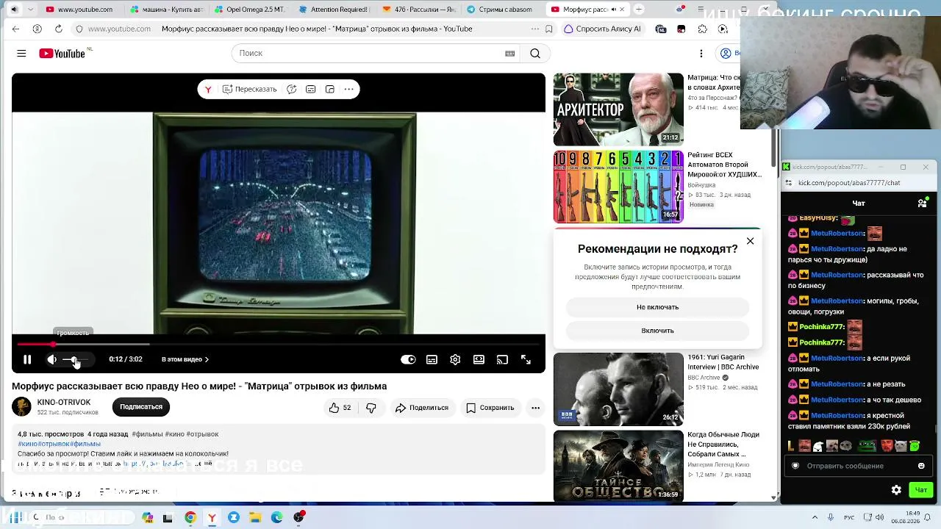Toggle subtitles in the video player
This screenshot has width=941, height=529.
click(432, 359)
